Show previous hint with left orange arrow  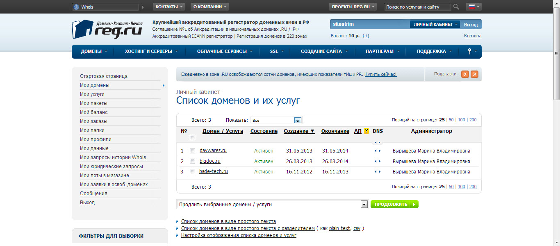[465, 74]
